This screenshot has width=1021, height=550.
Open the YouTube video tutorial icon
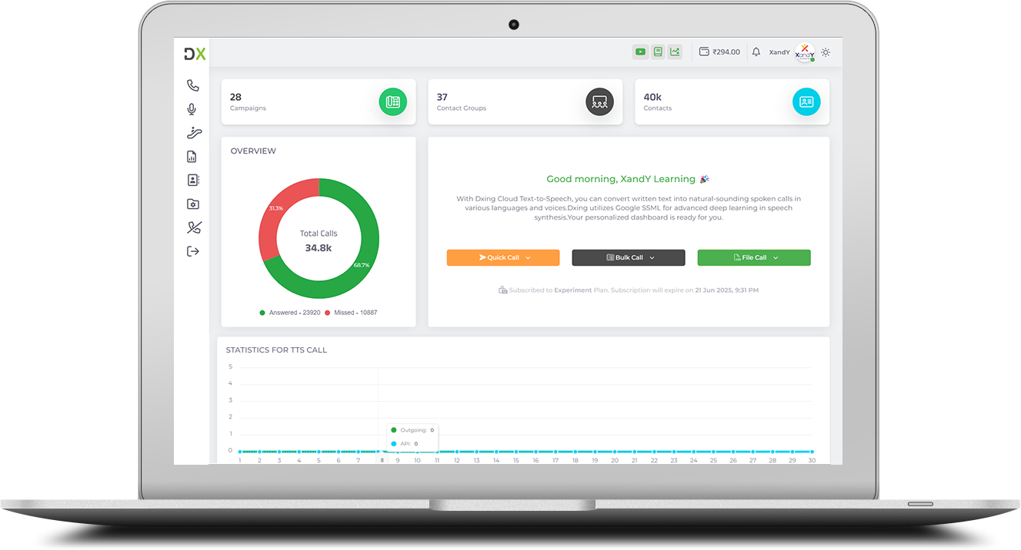[640, 52]
